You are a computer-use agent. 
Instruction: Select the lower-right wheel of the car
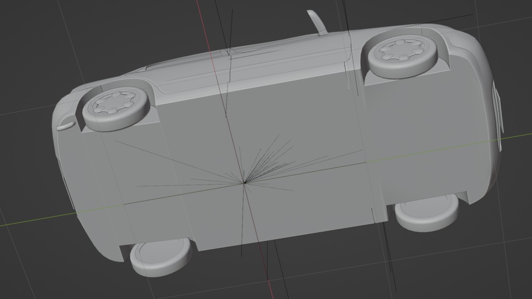pos(427,212)
